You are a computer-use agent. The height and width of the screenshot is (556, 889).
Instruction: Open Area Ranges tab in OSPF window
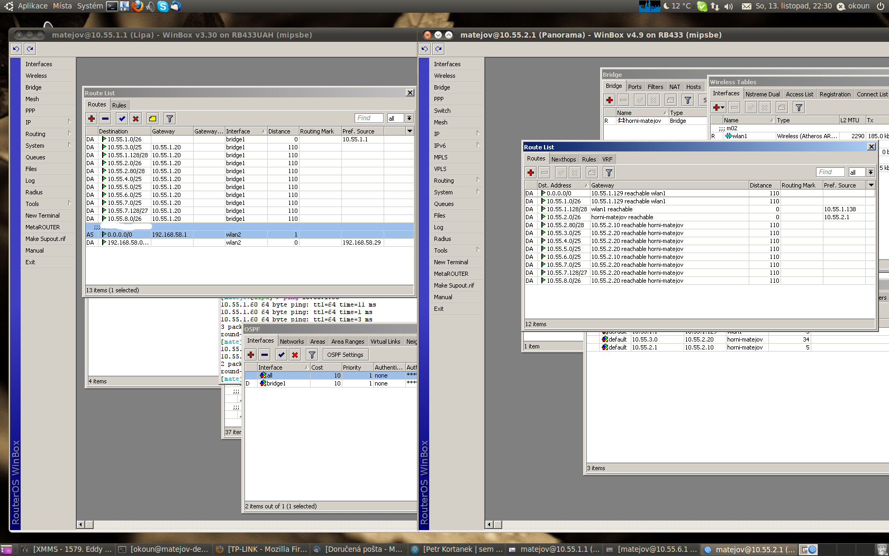tap(348, 342)
